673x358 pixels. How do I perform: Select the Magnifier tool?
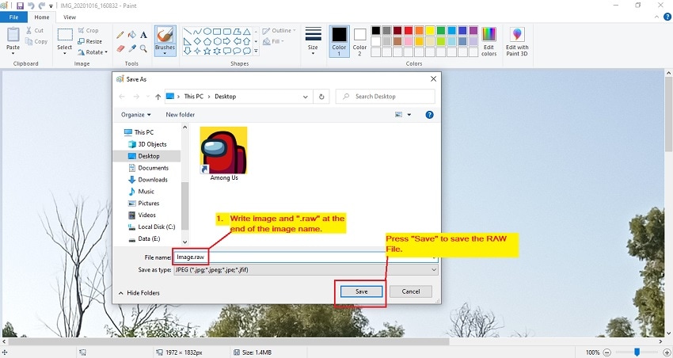pos(144,48)
